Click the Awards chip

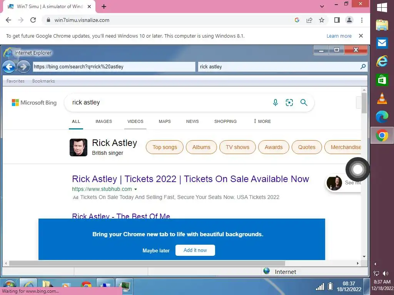(x=274, y=147)
